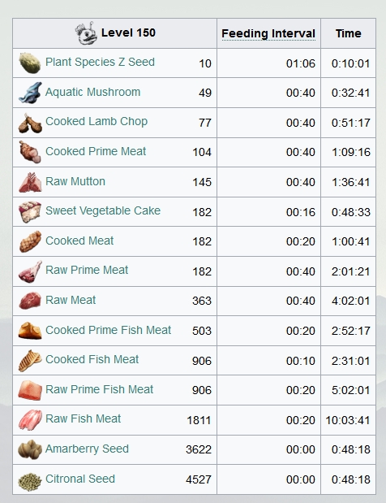The width and height of the screenshot is (386, 503).
Task: Click the Feeding Interval header tooltip text
Action: pyautogui.click(x=268, y=33)
